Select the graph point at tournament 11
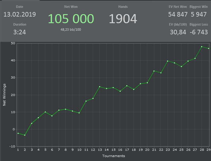 pos(86,101)
